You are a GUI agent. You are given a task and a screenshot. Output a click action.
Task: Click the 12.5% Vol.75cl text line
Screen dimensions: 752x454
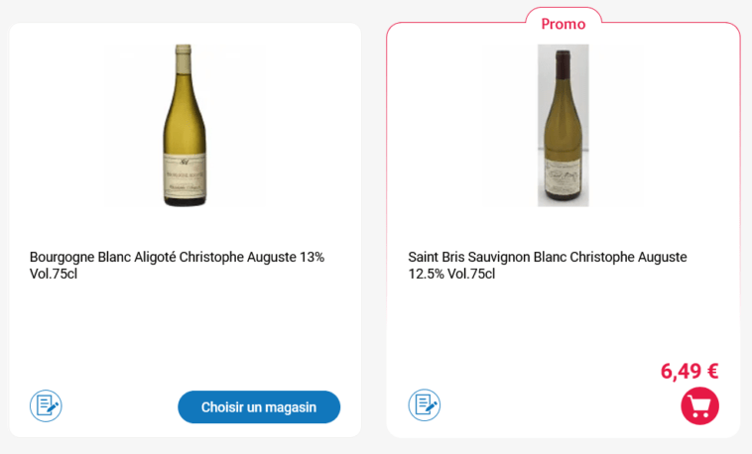tap(451, 274)
